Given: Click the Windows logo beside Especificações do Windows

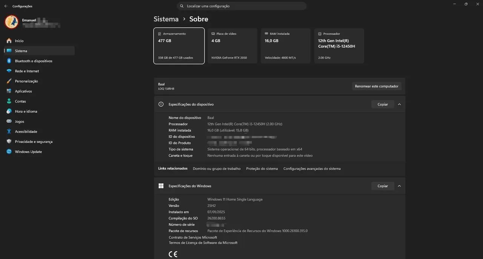Looking at the screenshot, I should [x=161, y=186].
